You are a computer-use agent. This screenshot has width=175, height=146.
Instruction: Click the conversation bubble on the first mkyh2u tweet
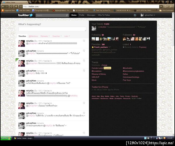tap(84, 41)
